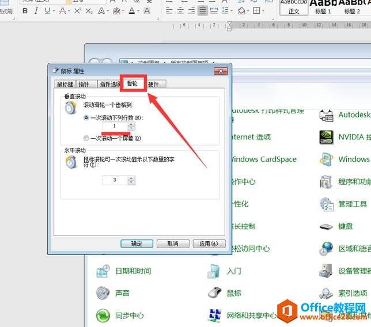Select 一次滚动一个屏幕 radio button

86,138
